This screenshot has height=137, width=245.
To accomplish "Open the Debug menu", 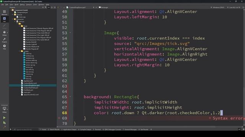I will pyautogui.click(x=22, y=5).
